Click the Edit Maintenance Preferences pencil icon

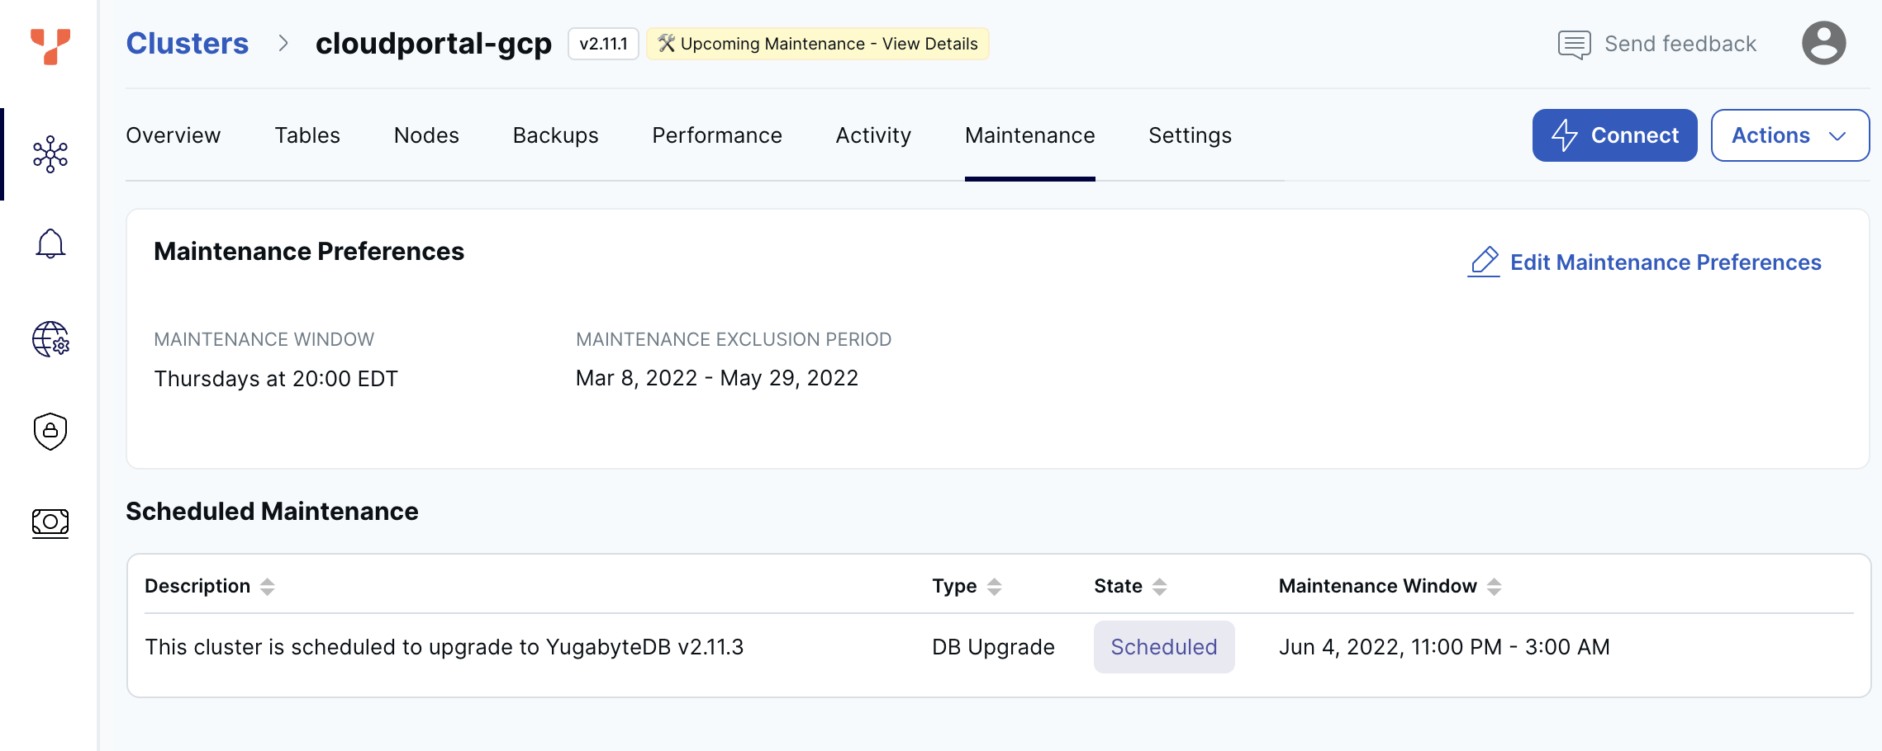[1484, 261]
